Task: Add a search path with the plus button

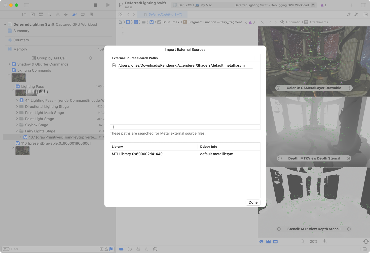Action: pos(114,127)
